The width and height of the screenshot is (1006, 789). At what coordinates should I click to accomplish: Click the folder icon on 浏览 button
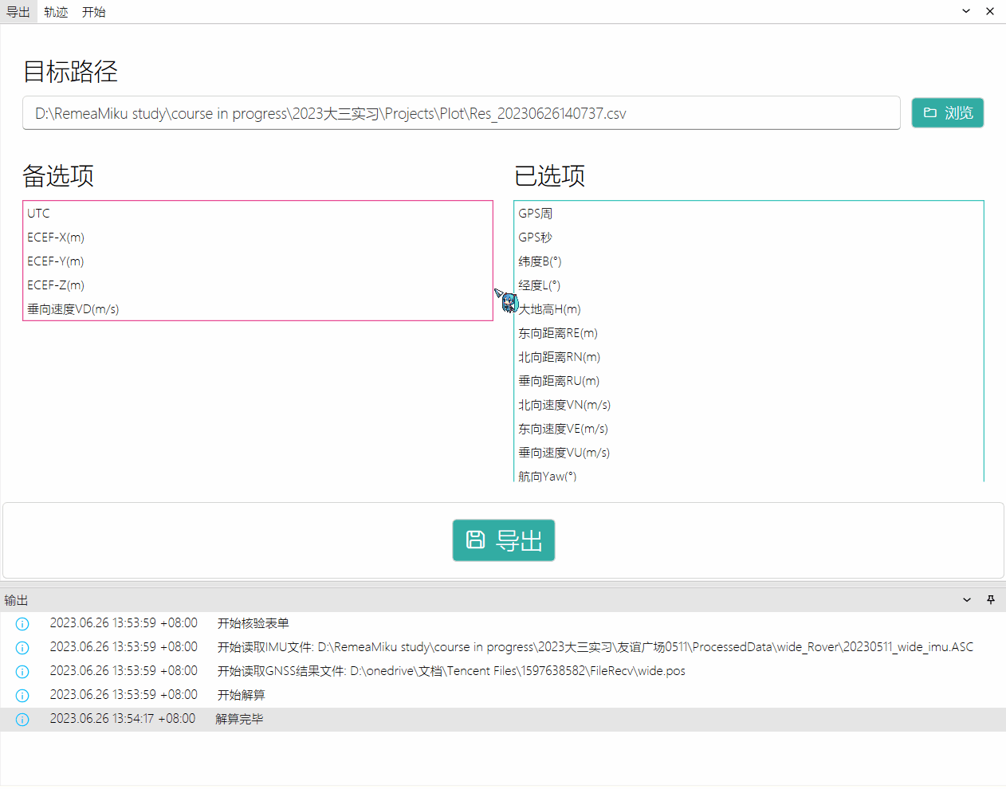(x=929, y=113)
